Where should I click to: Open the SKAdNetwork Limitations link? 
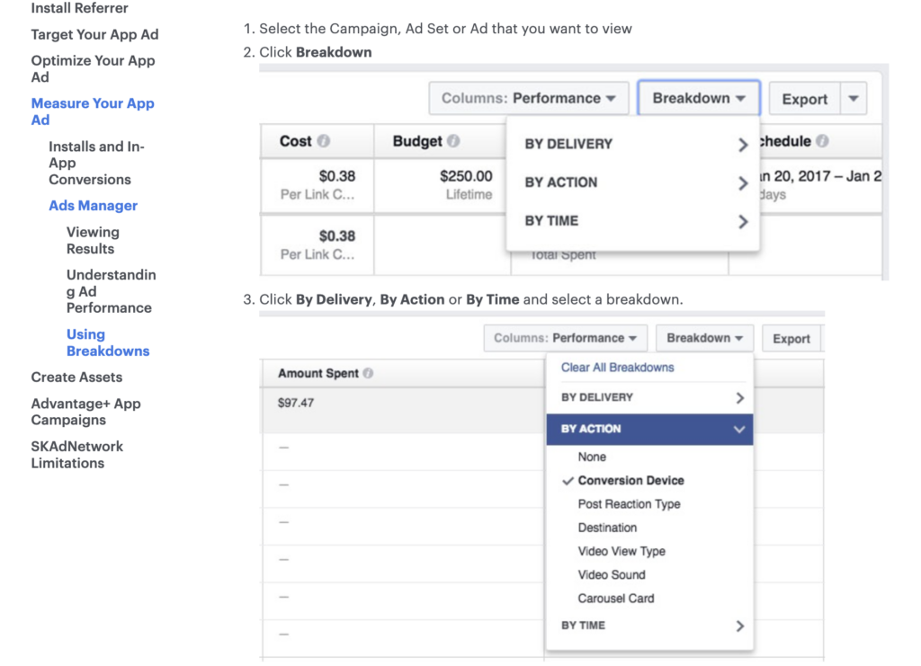tap(77, 455)
